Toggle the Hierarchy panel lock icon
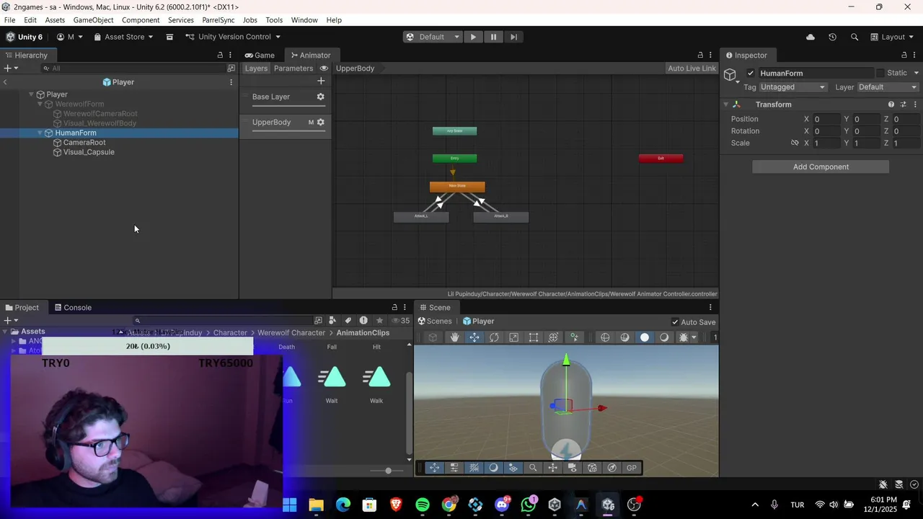This screenshot has height=519, width=923. point(220,55)
